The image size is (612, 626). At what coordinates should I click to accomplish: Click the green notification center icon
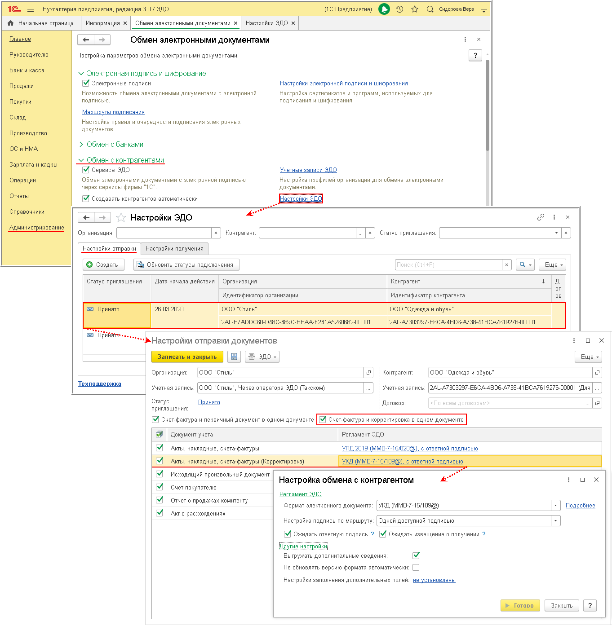coord(384,9)
